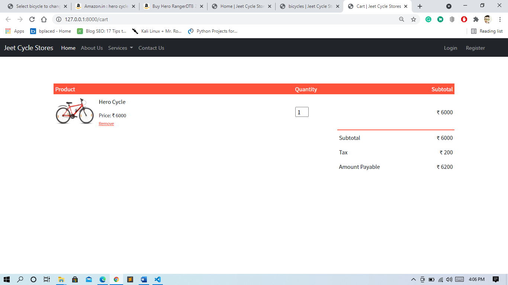This screenshot has width=508, height=285.
Task: Open the Grammarly extension
Action: click(x=428, y=19)
